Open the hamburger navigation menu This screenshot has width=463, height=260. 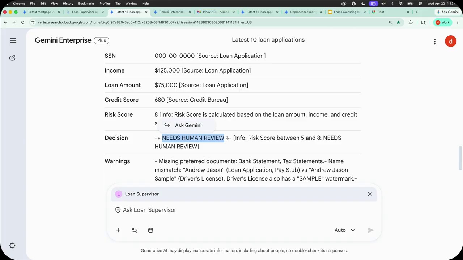[x=13, y=40]
